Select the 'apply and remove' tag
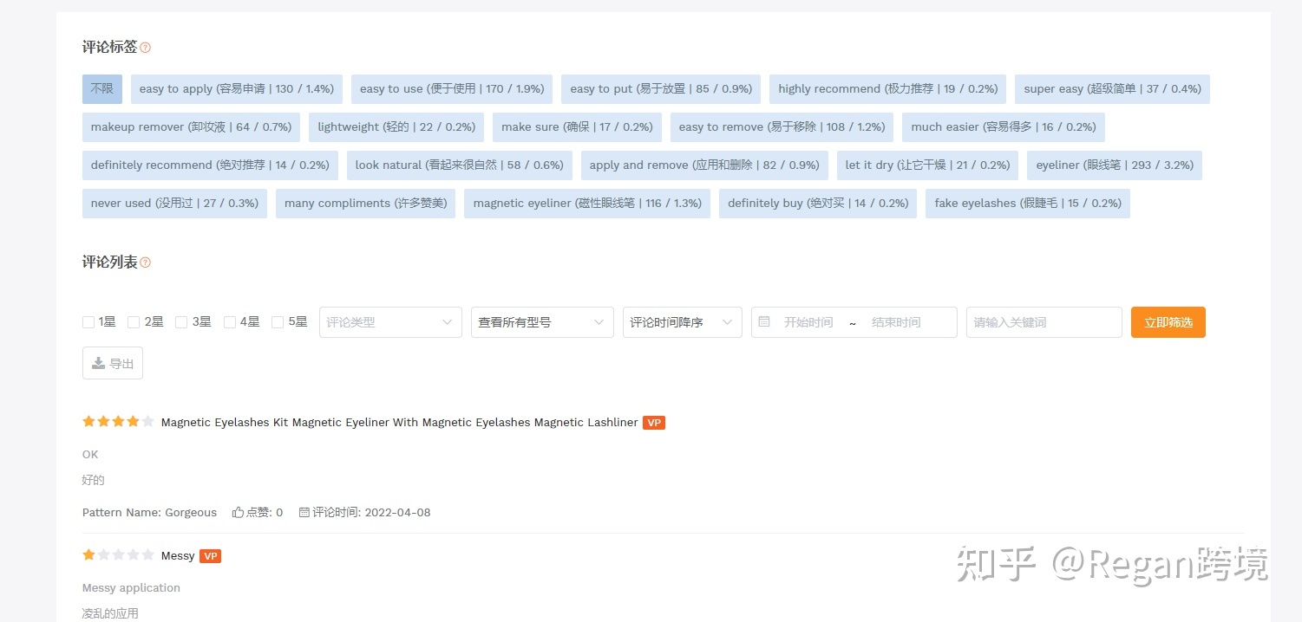Image resolution: width=1302 pixels, height=622 pixels. pyautogui.click(x=704, y=165)
